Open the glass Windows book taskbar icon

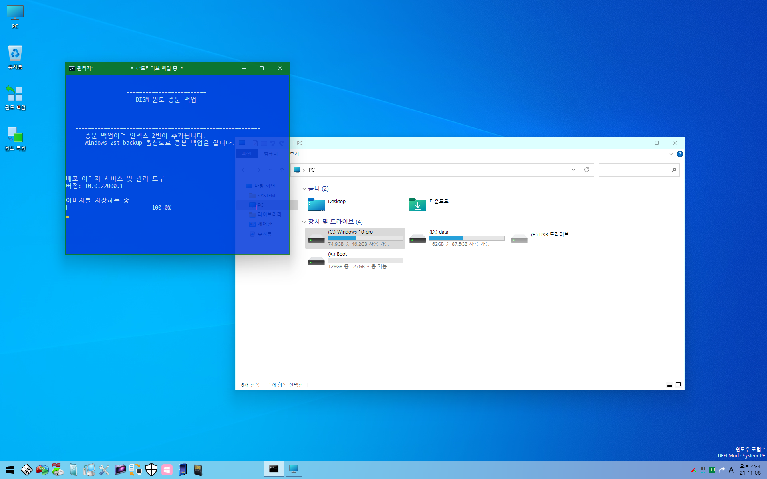click(73, 470)
